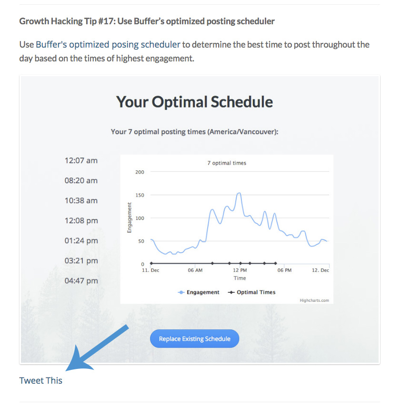This screenshot has width=401, height=407.
Task: Click the highest engagement peak on chart
Action: click(x=239, y=193)
